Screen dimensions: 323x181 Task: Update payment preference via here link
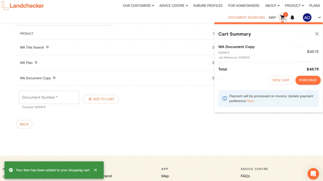click(250, 101)
